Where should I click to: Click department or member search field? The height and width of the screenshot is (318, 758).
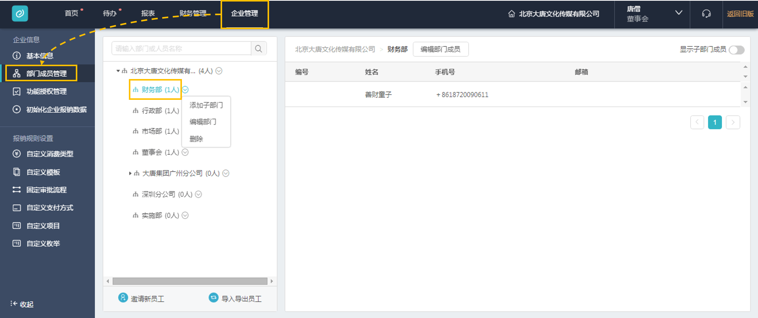point(182,49)
